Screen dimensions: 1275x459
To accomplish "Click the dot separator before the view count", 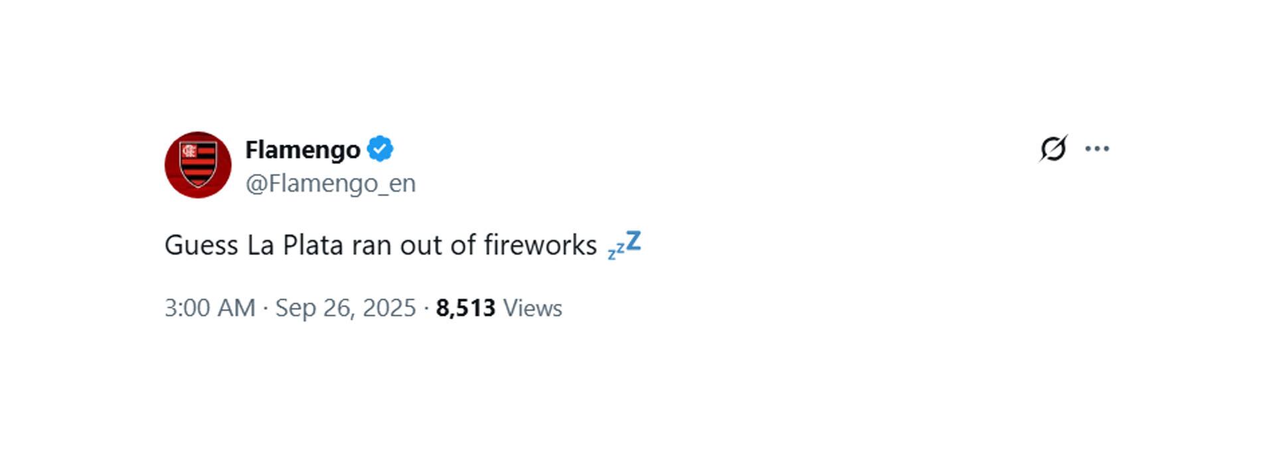I will click(426, 308).
